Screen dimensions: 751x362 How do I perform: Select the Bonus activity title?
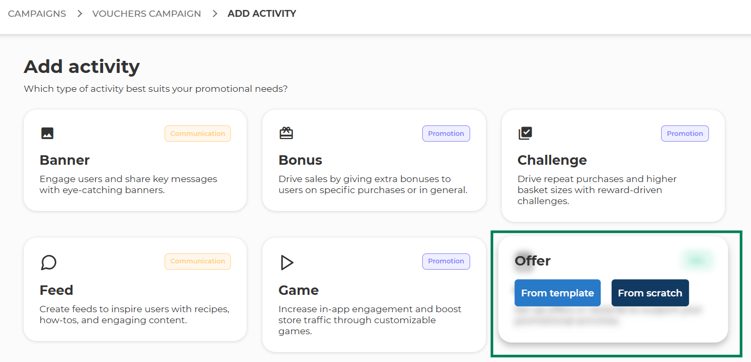click(x=300, y=160)
